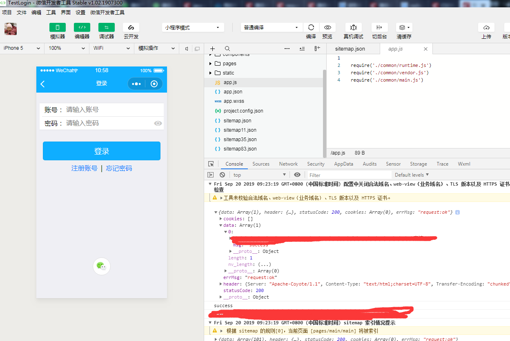Open the 项目 menu

[7, 13]
